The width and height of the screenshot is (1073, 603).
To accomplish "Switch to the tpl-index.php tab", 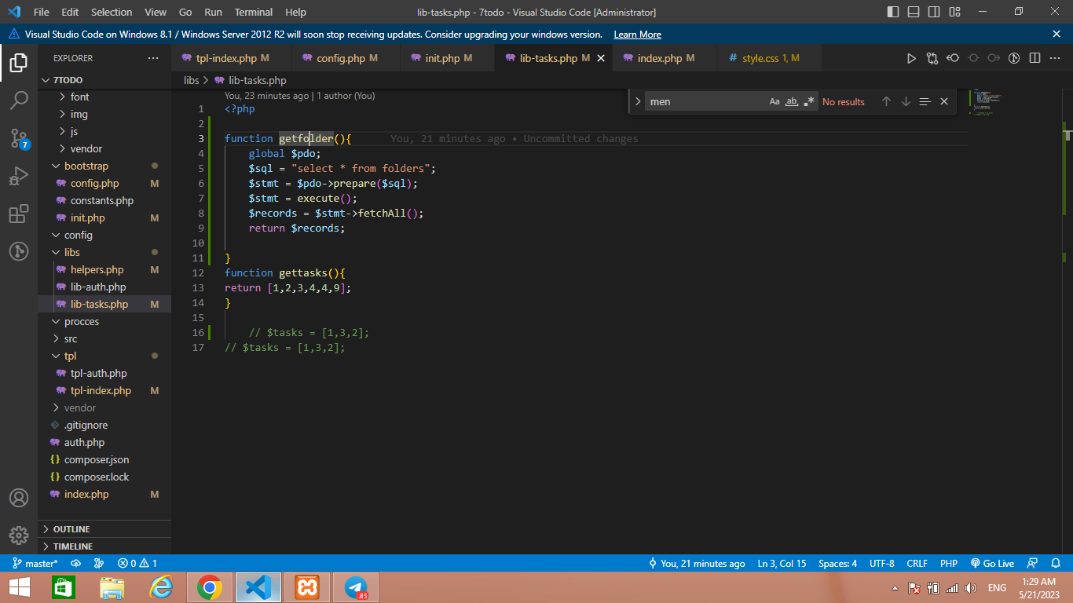I will click(x=232, y=58).
